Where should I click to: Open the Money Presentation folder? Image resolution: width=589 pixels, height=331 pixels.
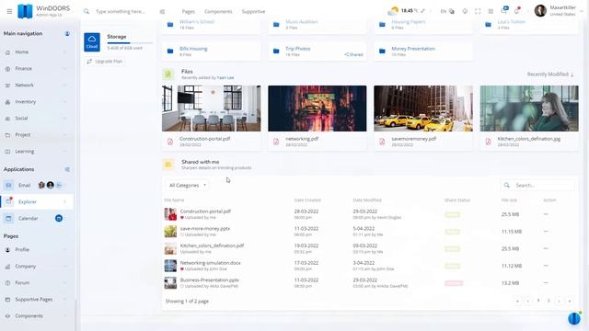pos(423,51)
